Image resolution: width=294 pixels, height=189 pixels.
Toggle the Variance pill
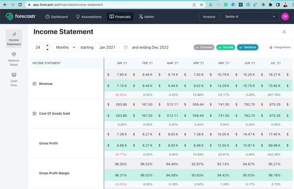tap(247, 47)
